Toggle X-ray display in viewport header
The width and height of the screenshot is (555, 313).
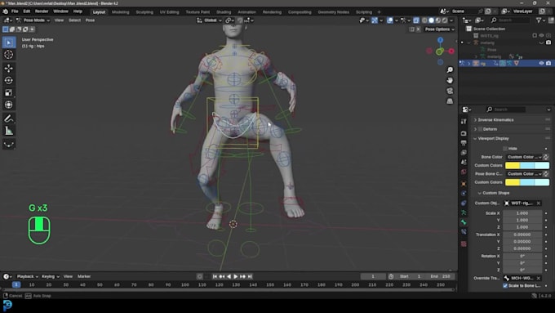pyautogui.click(x=416, y=20)
